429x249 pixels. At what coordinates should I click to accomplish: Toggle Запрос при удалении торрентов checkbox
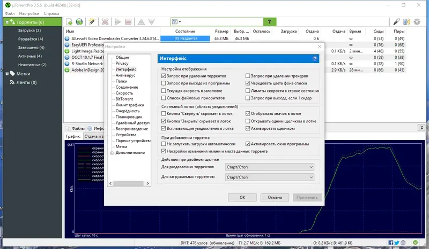click(x=164, y=76)
